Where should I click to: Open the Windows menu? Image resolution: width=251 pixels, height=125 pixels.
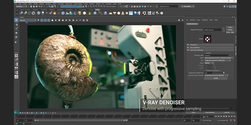point(48,4)
